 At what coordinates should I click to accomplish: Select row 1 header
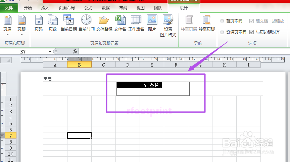click(10, 99)
